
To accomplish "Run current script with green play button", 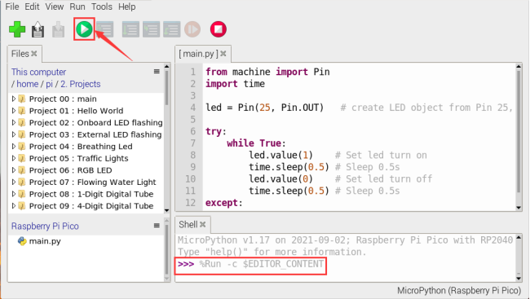I will (84, 29).
